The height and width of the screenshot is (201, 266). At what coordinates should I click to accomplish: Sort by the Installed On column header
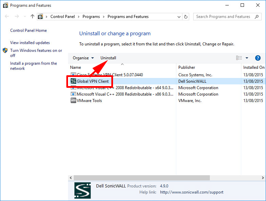click(x=253, y=67)
